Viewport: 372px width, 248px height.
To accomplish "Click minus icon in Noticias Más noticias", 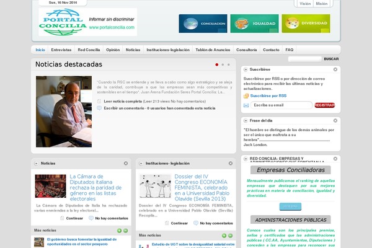I will point(125,231).
